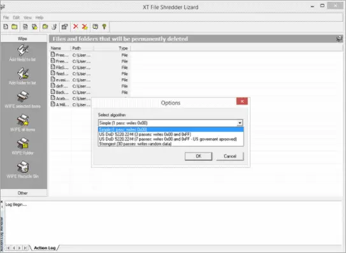Screen dimensions: 346x253
Task: Open the Edit menu
Action: [x=16, y=17]
